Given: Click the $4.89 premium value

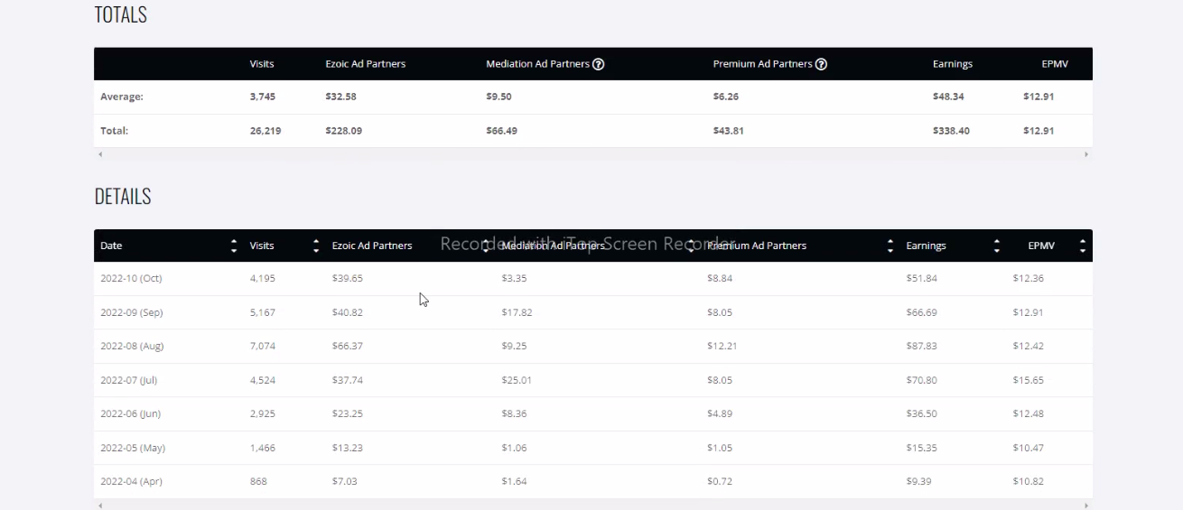Looking at the screenshot, I should tap(720, 414).
